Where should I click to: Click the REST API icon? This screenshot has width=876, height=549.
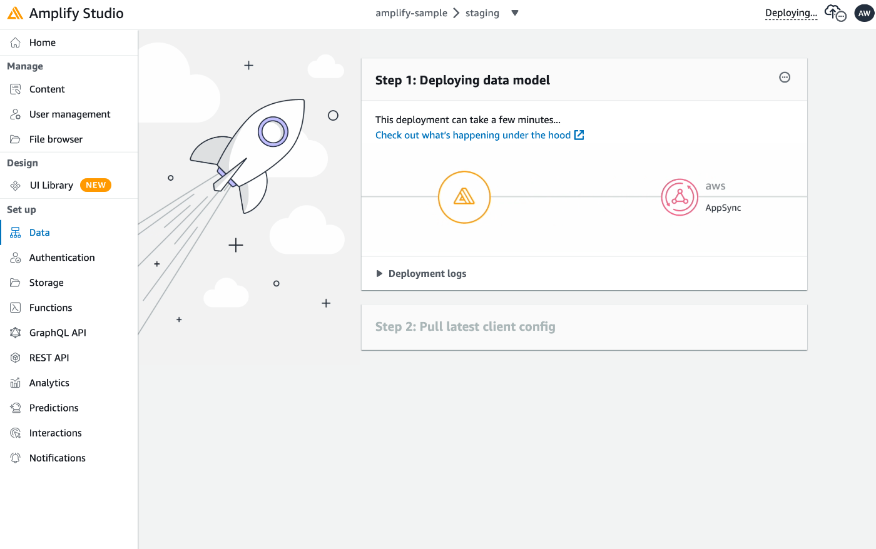pyautogui.click(x=16, y=358)
